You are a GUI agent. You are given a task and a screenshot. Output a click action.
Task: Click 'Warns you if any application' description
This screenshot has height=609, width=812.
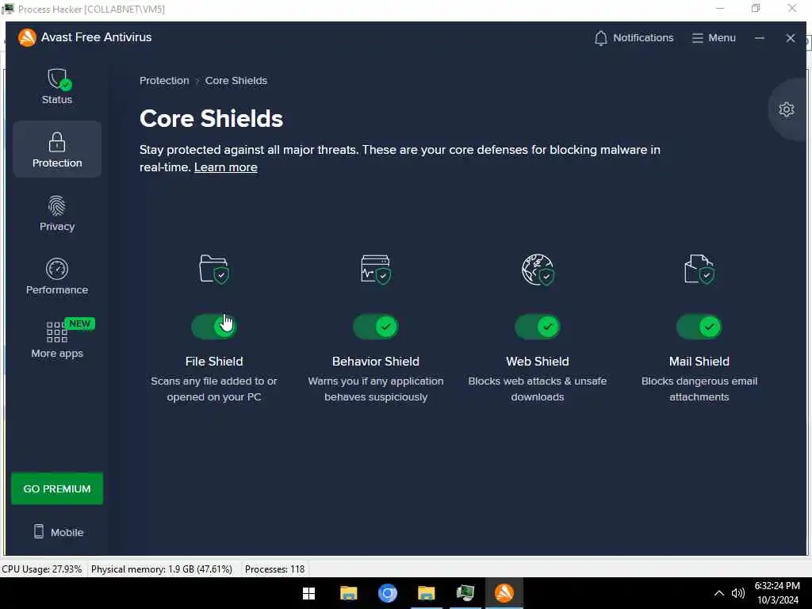click(x=375, y=389)
